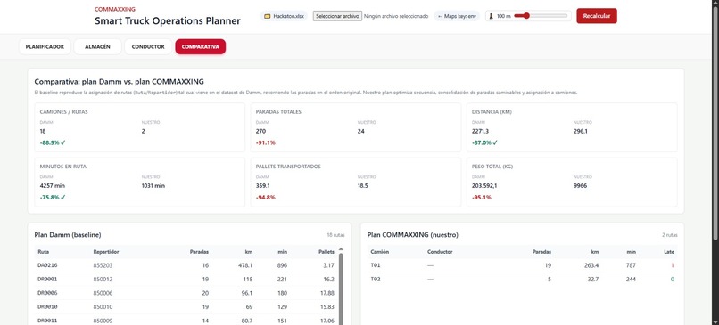
Task: Click the DISTANCIA (KM) card heading
Action: click(492, 111)
